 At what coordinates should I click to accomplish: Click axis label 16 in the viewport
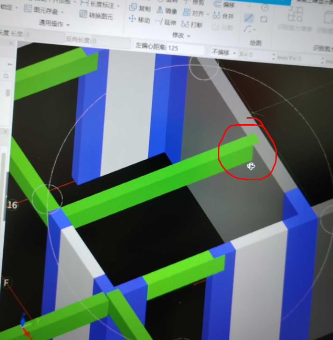(12, 205)
